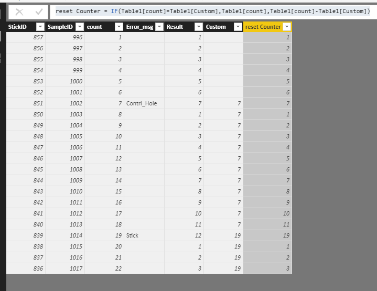This screenshot has width=377, height=291.
Task: Click Custom cell in row 1017
Action: [223, 268]
